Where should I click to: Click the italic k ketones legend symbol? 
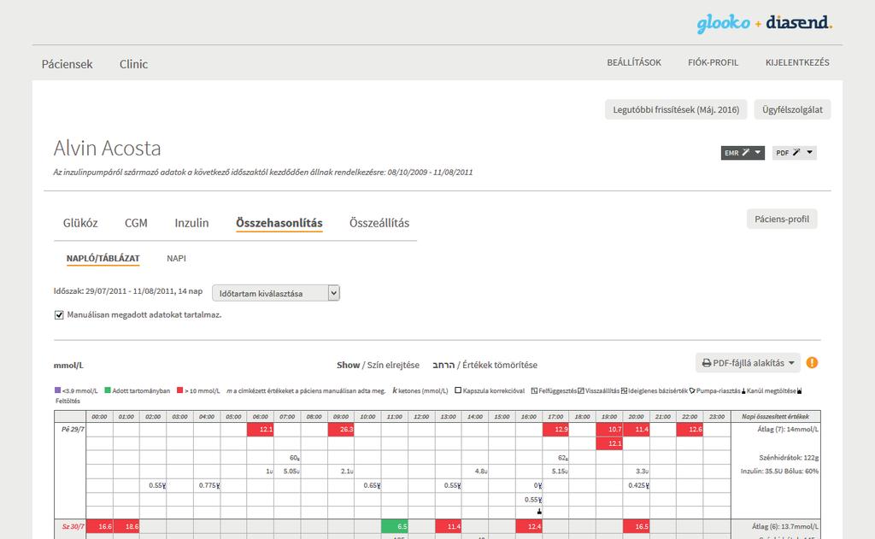click(395, 390)
